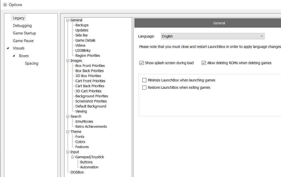Open Backups settings
Image resolution: width=281 pixels, height=177 pixels.
(x=82, y=25)
